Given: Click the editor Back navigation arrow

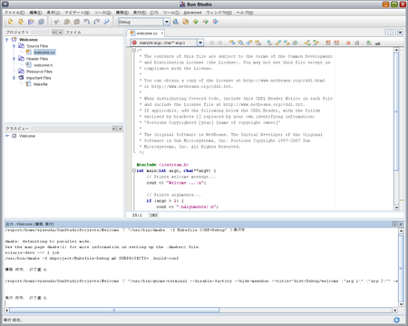Looking at the screenshot, I should pyautogui.click(x=212, y=43).
